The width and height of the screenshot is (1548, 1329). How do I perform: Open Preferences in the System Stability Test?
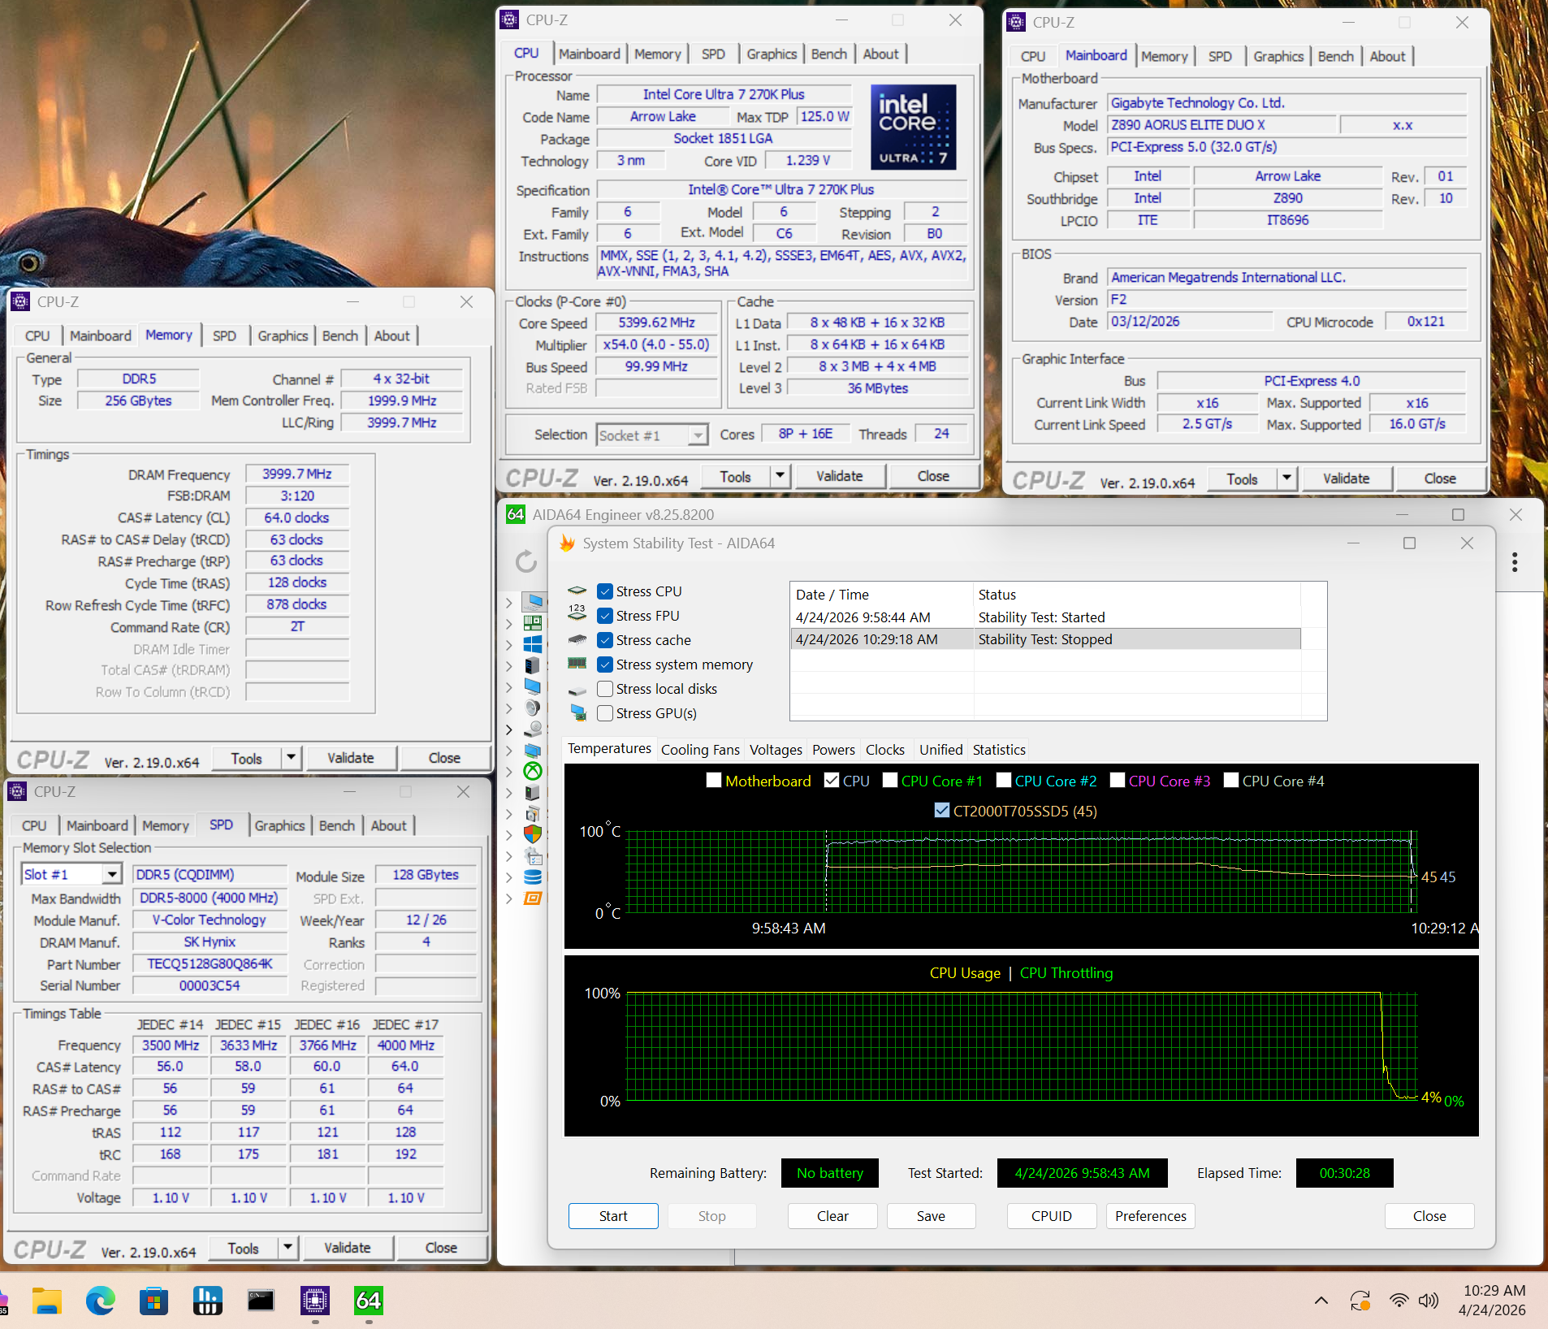coord(1151,1216)
